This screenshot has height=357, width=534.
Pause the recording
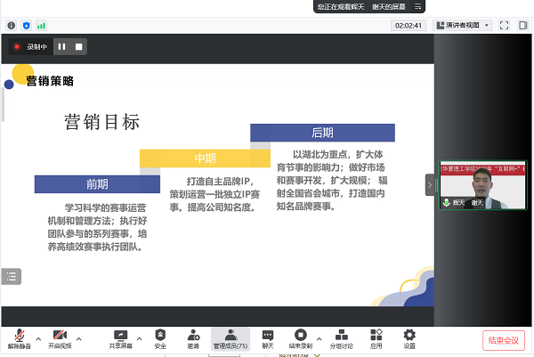61,46
